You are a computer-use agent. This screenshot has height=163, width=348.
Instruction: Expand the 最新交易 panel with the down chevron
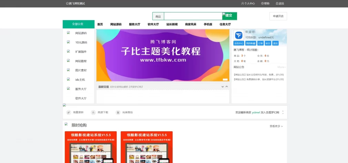223,86
